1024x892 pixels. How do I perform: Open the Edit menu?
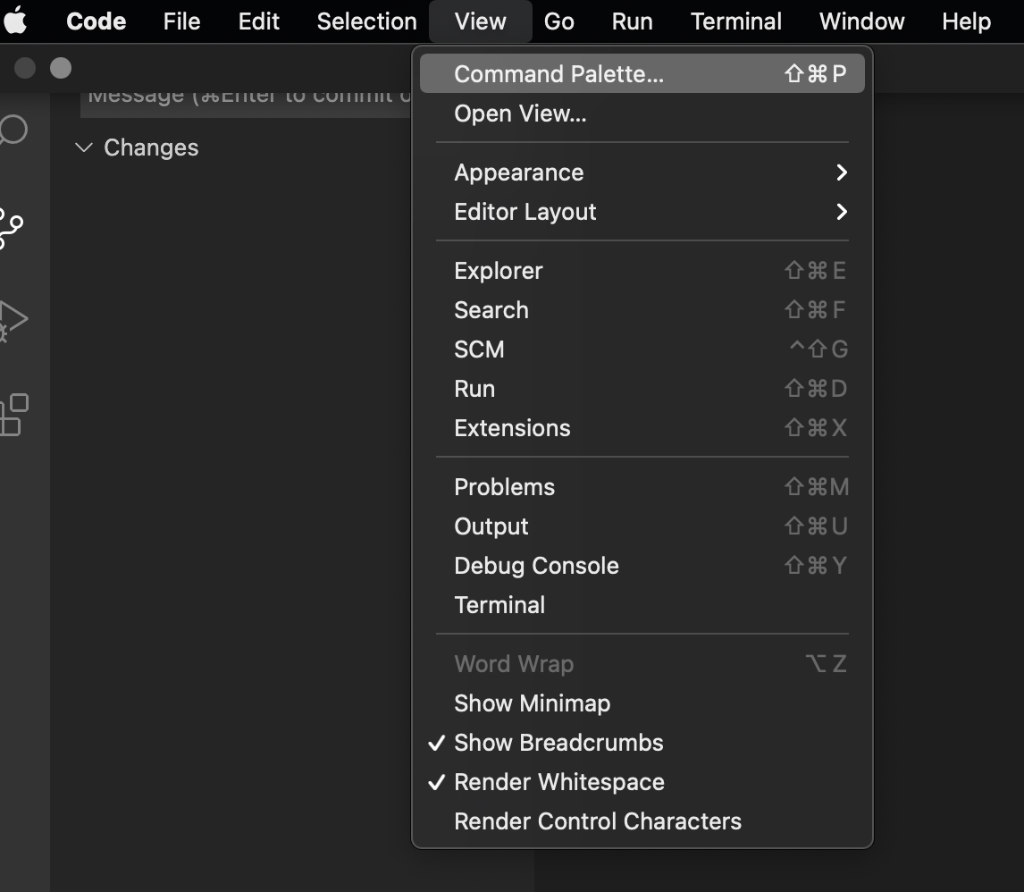coord(258,21)
